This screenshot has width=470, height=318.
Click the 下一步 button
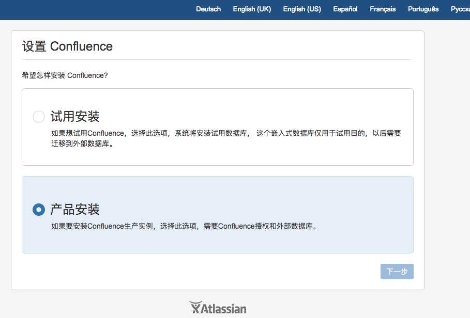point(397,272)
